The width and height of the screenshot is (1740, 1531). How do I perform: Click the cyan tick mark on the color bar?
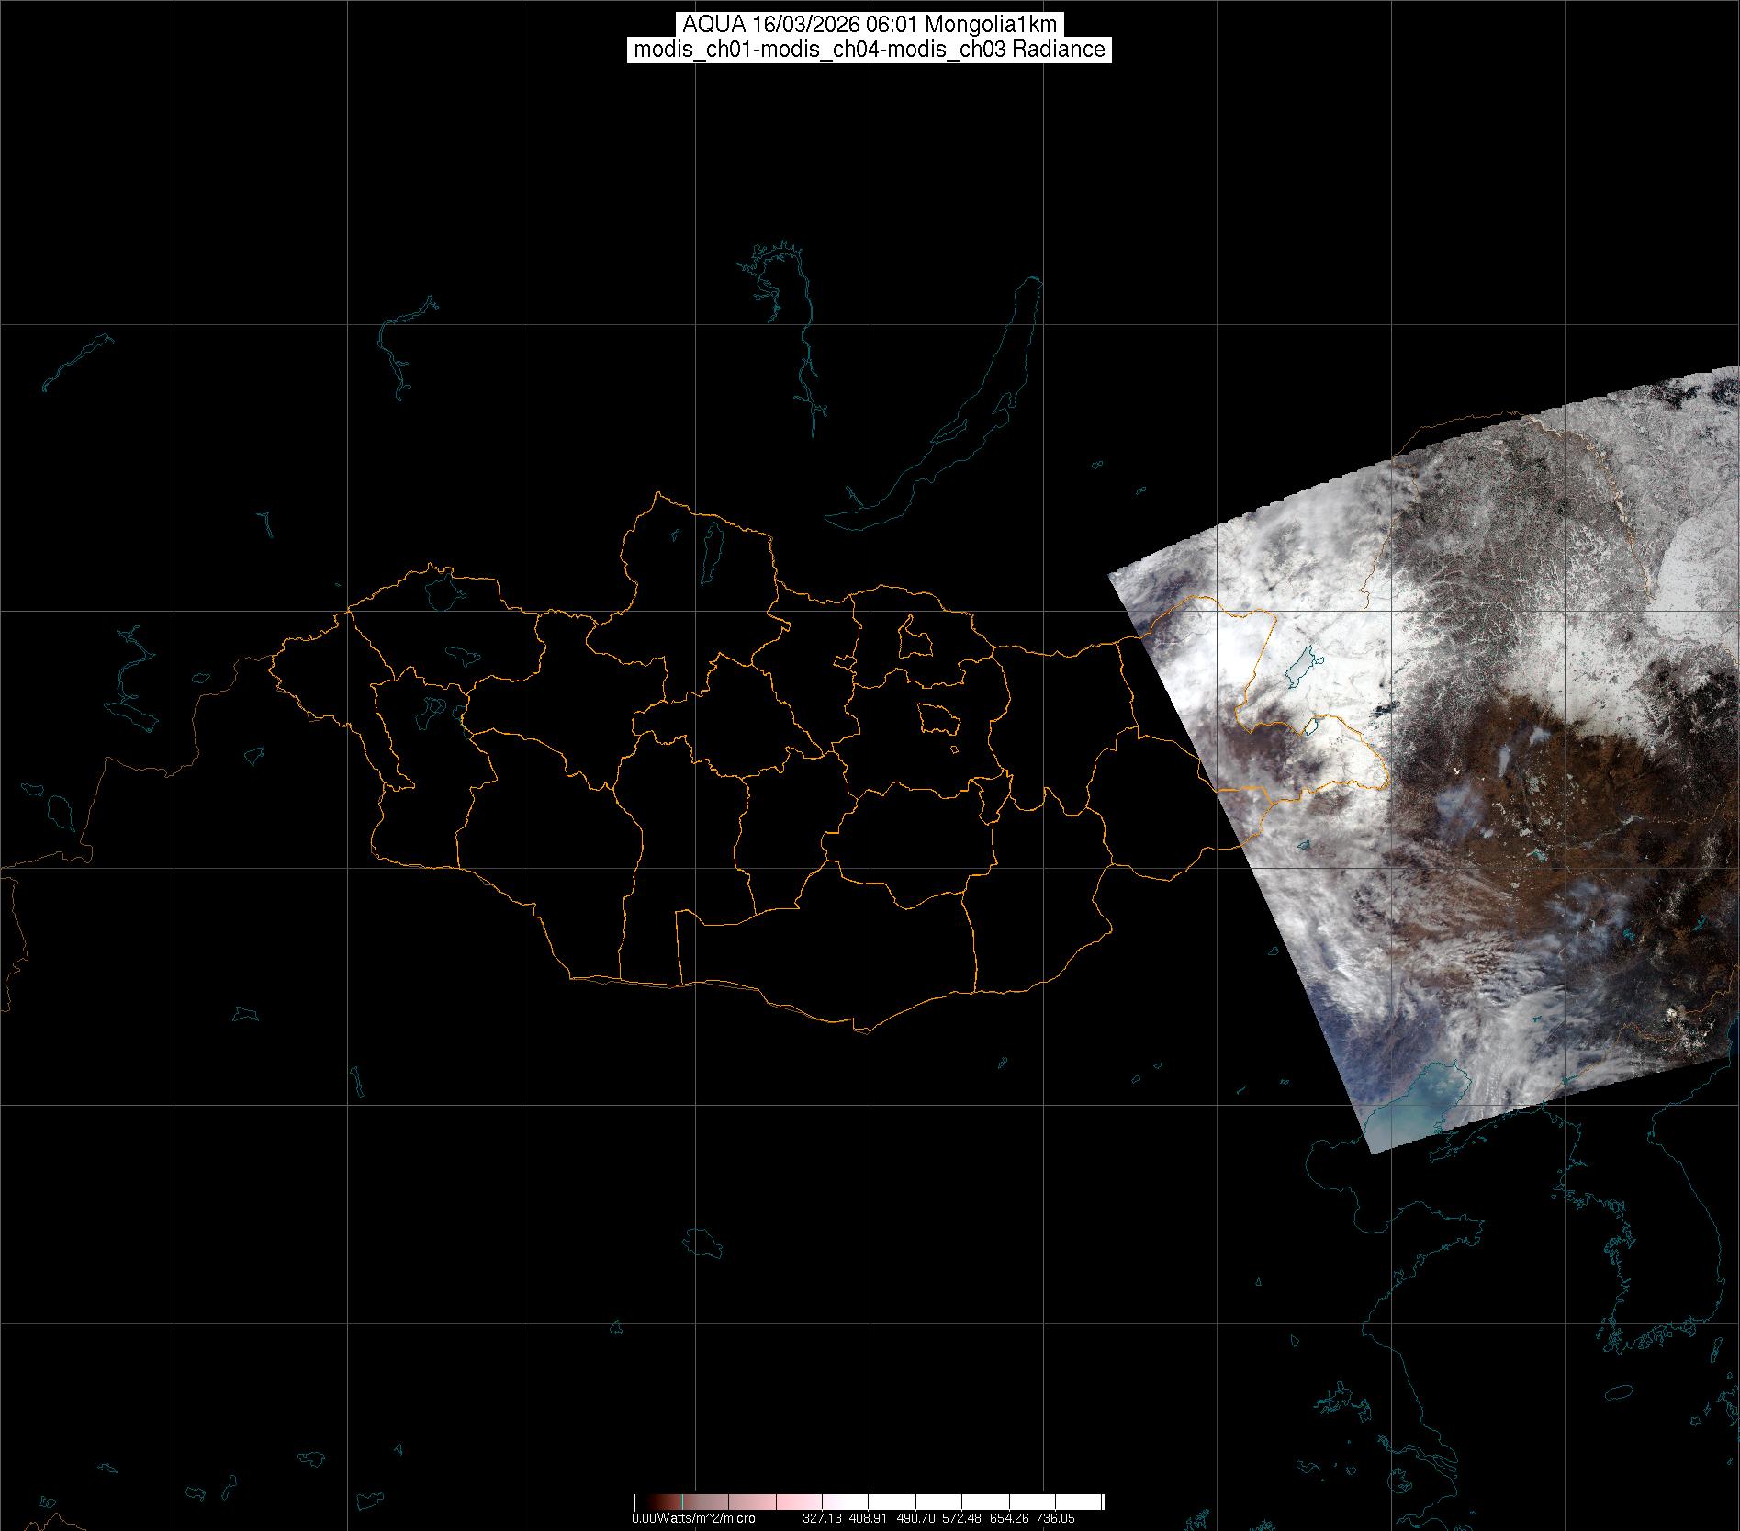tap(682, 1503)
